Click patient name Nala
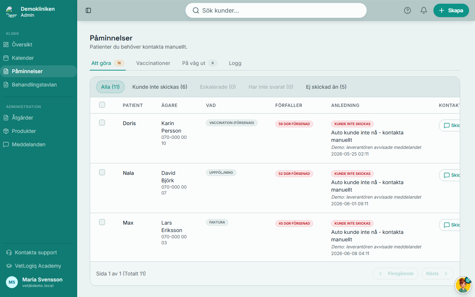This screenshot has height=297, width=475. (x=128, y=173)
